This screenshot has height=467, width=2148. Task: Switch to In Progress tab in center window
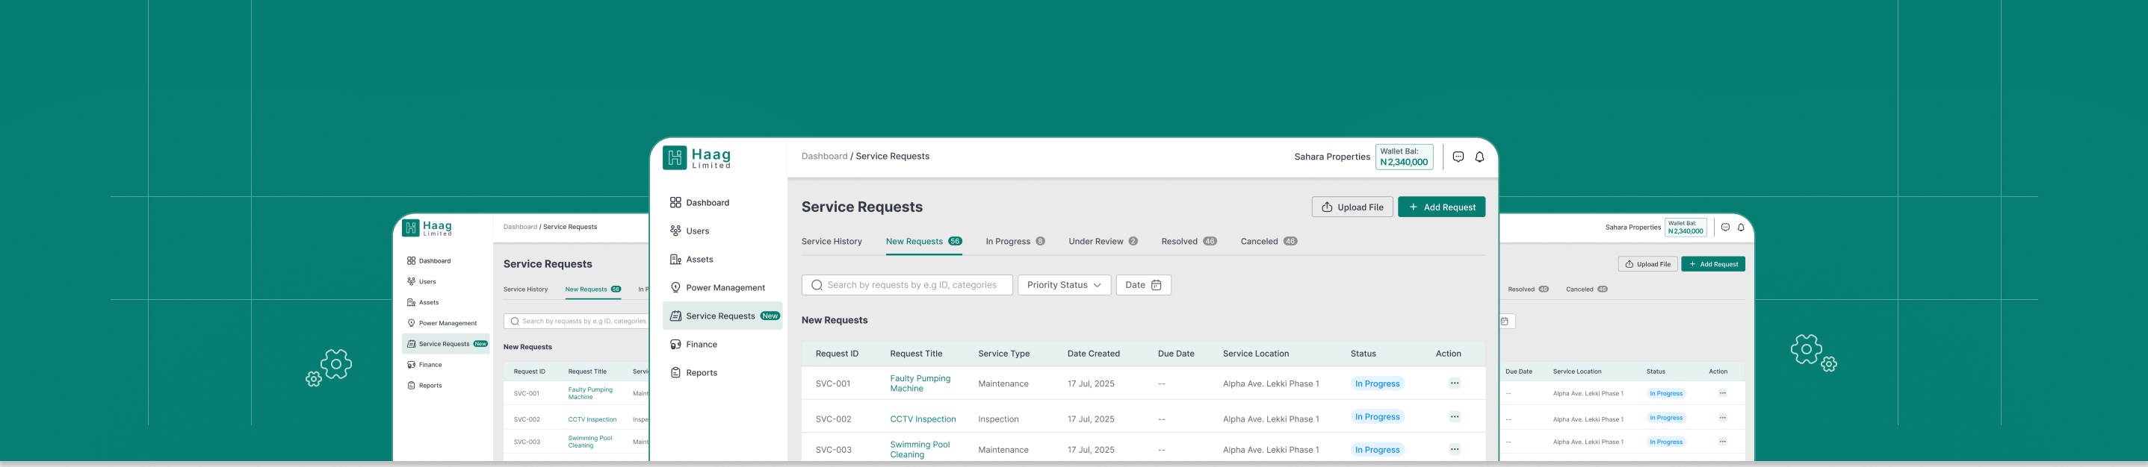(x=1015, y=242)
